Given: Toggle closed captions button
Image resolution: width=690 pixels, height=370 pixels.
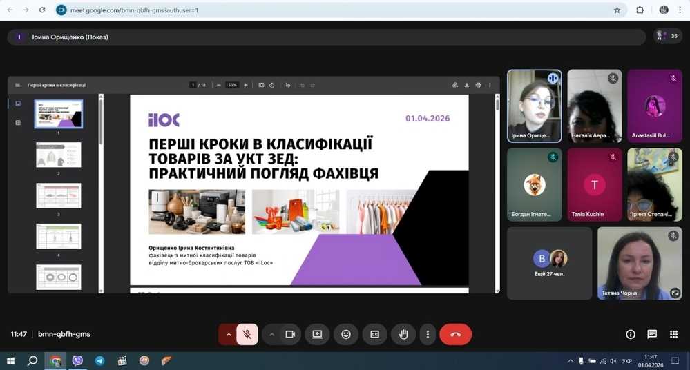Looking at the screenshot, I should 374,335.
